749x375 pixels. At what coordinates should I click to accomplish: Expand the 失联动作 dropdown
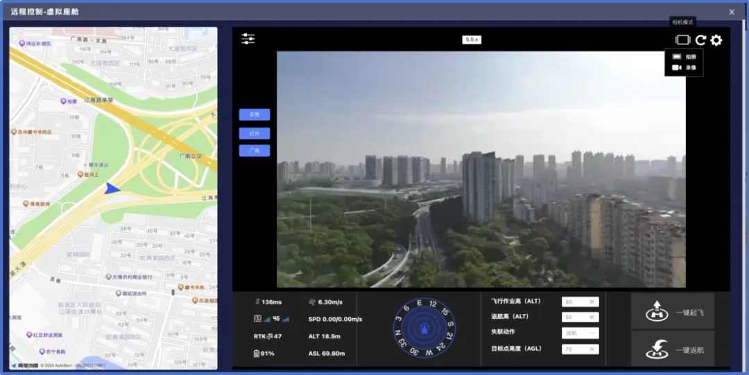580,333
